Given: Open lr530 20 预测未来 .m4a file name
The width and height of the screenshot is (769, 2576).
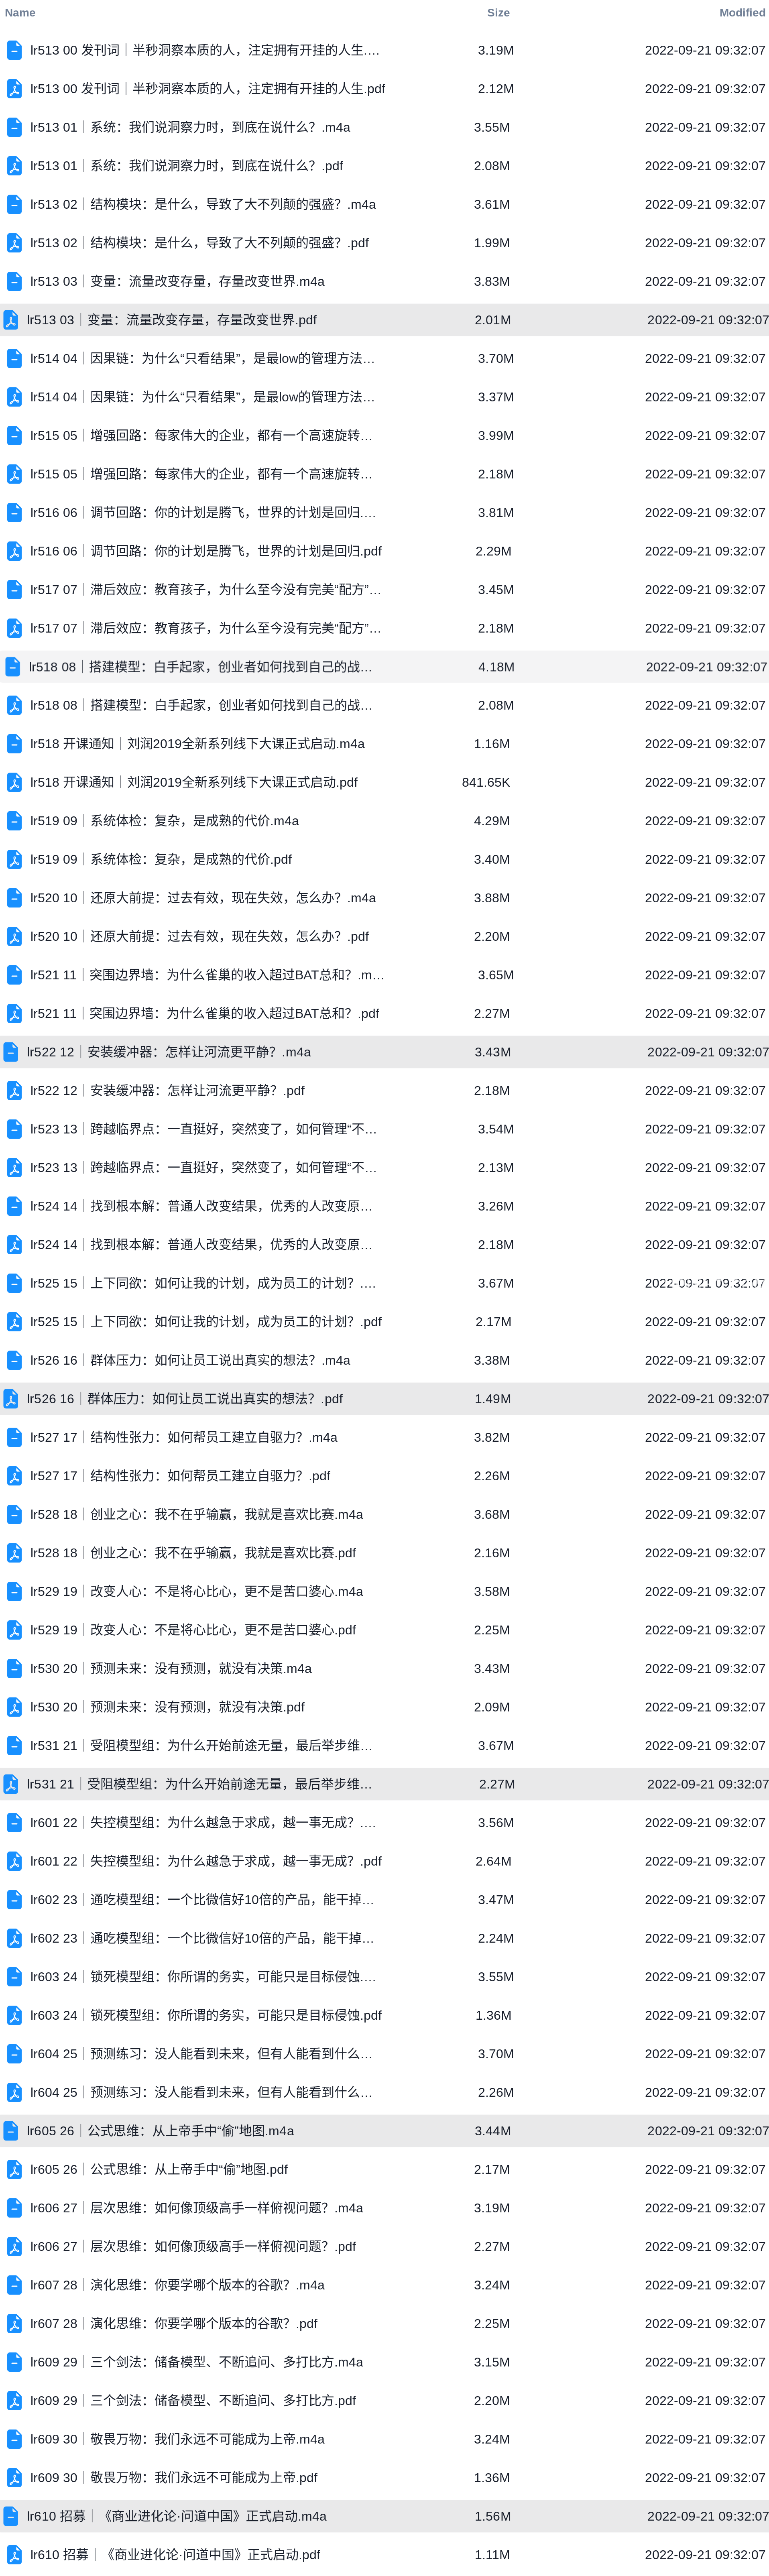Looking at the screenshot, I should [171, 1668].
